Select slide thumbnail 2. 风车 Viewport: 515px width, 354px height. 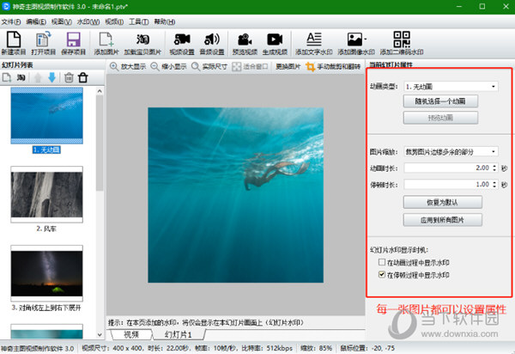click(x=46, y=194)
